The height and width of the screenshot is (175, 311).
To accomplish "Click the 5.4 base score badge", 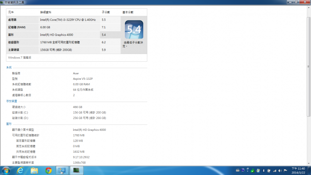I will click(x=134, y=29).
